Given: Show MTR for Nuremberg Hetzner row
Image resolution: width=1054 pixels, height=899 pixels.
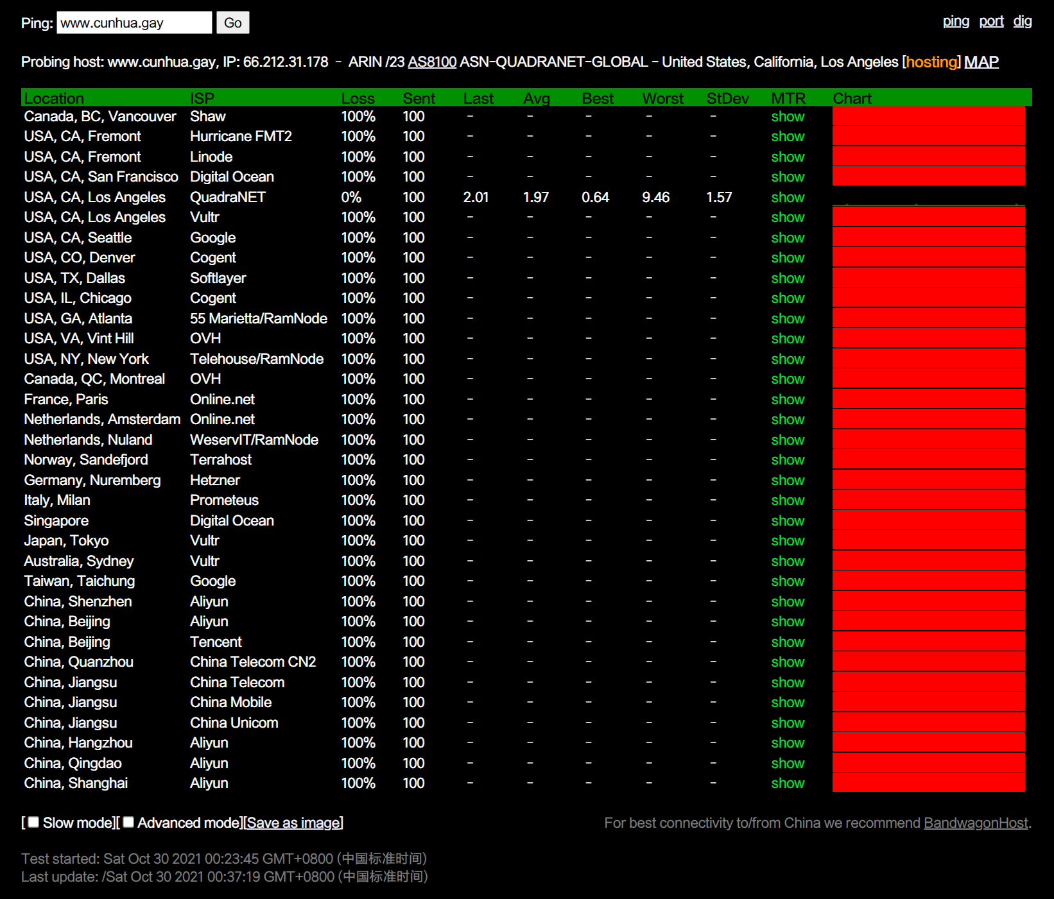Looking at the screenshot, I should point(788,480).
